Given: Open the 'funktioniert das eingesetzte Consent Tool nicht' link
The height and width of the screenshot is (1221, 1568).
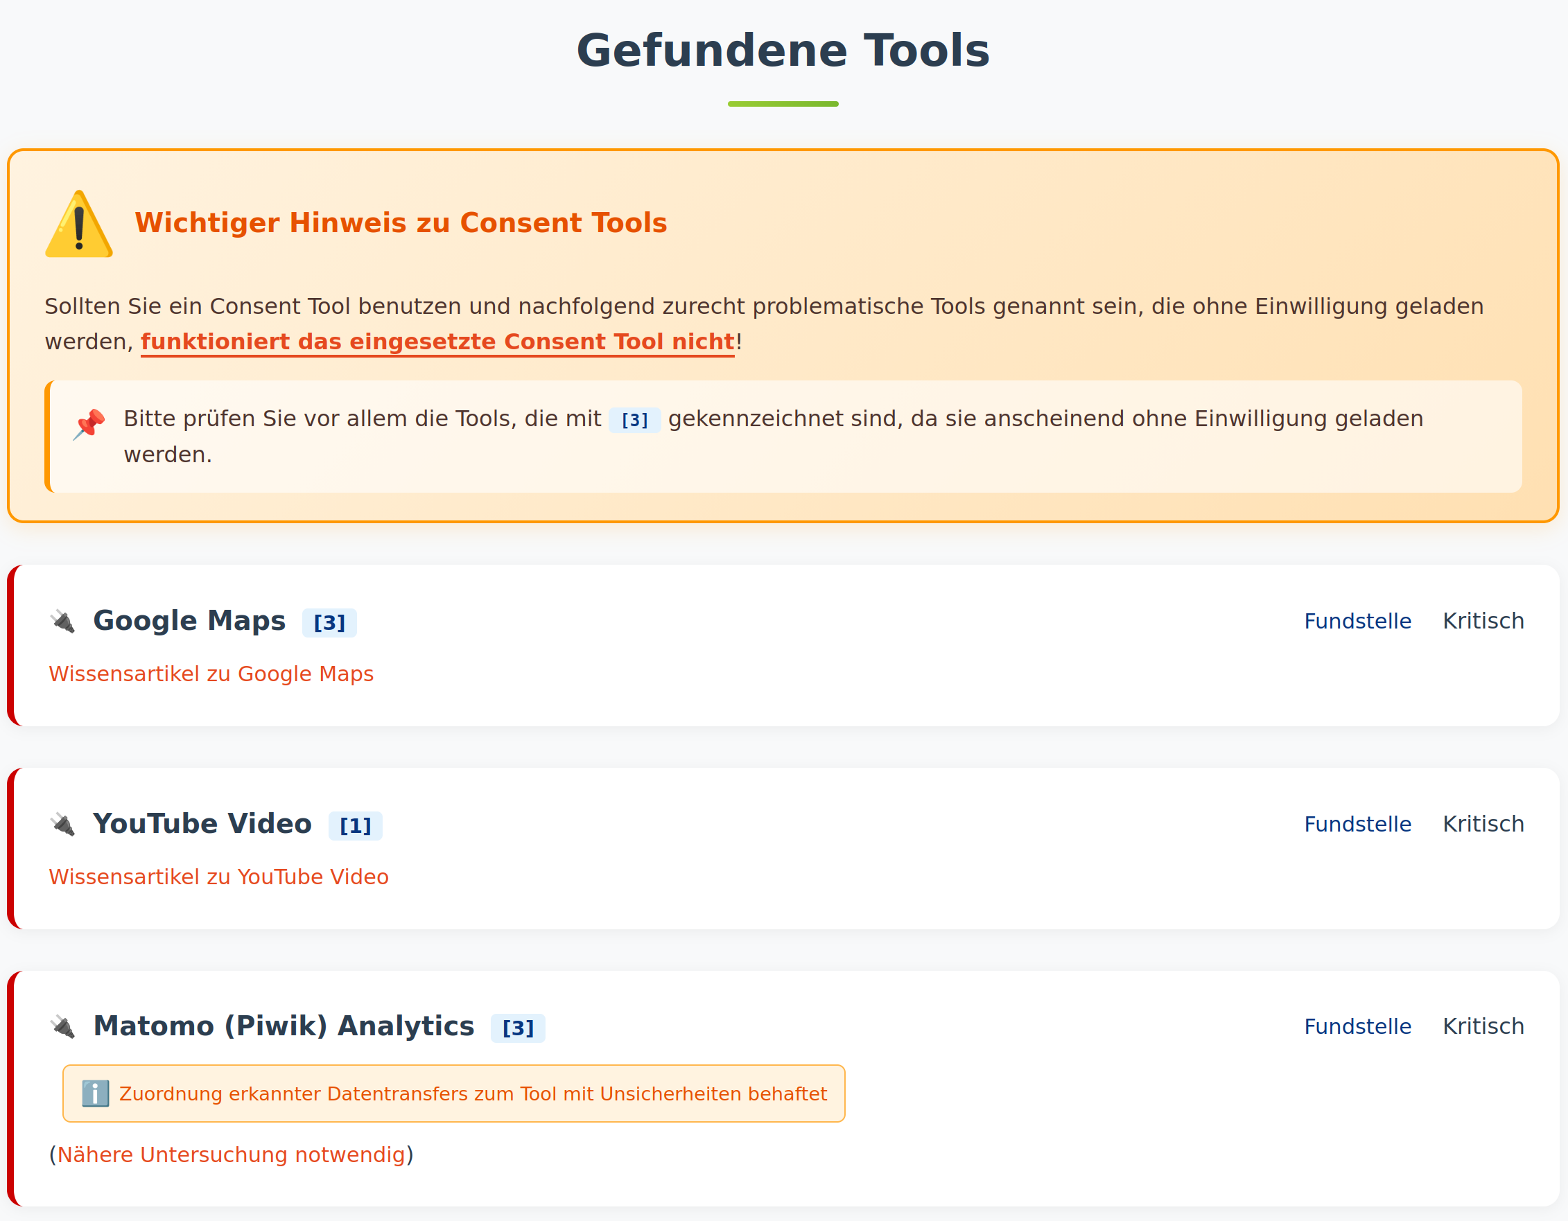Looking at the screenshot, I should 437,342.
